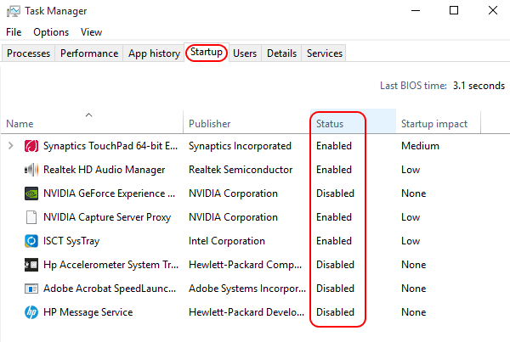Switch to the Processes tab
Screen dimensions: 510x342
(x=28, y=53)
